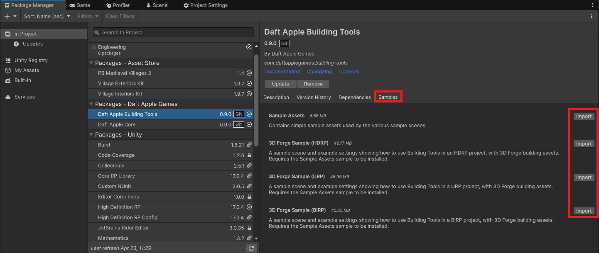Click the JetBrains Rider Editor lock icon
The image size is (599, 253).
click(249, 228)
